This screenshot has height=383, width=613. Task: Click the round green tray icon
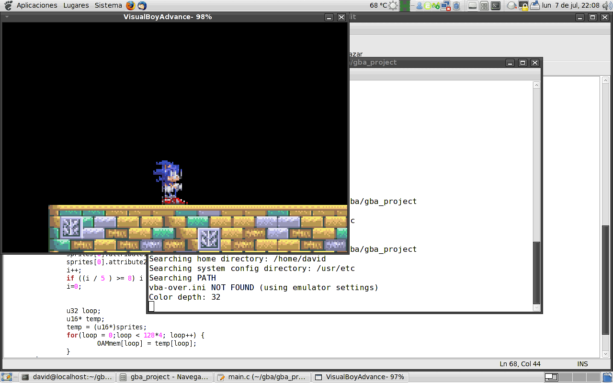(x=427, y=6)
